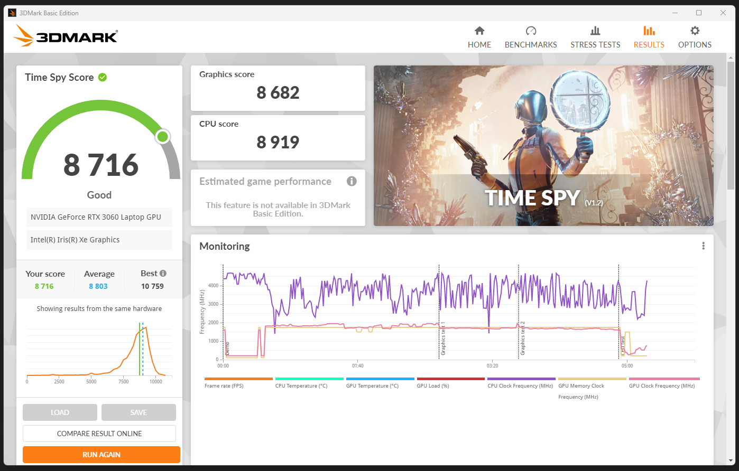Toggle CPU Clock Frequency legend entry

[x=521, y=382]
